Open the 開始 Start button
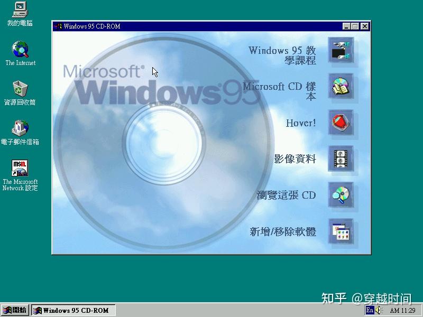423x317 pixels. point(15,310)
